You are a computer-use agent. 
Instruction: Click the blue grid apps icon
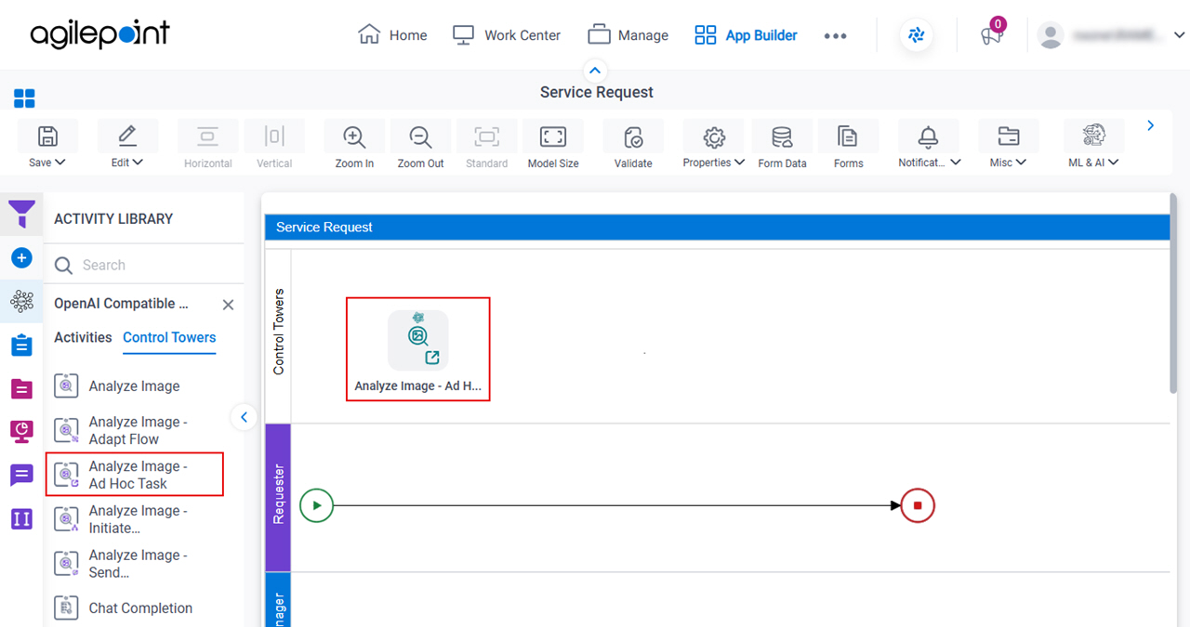click(24, 98)
